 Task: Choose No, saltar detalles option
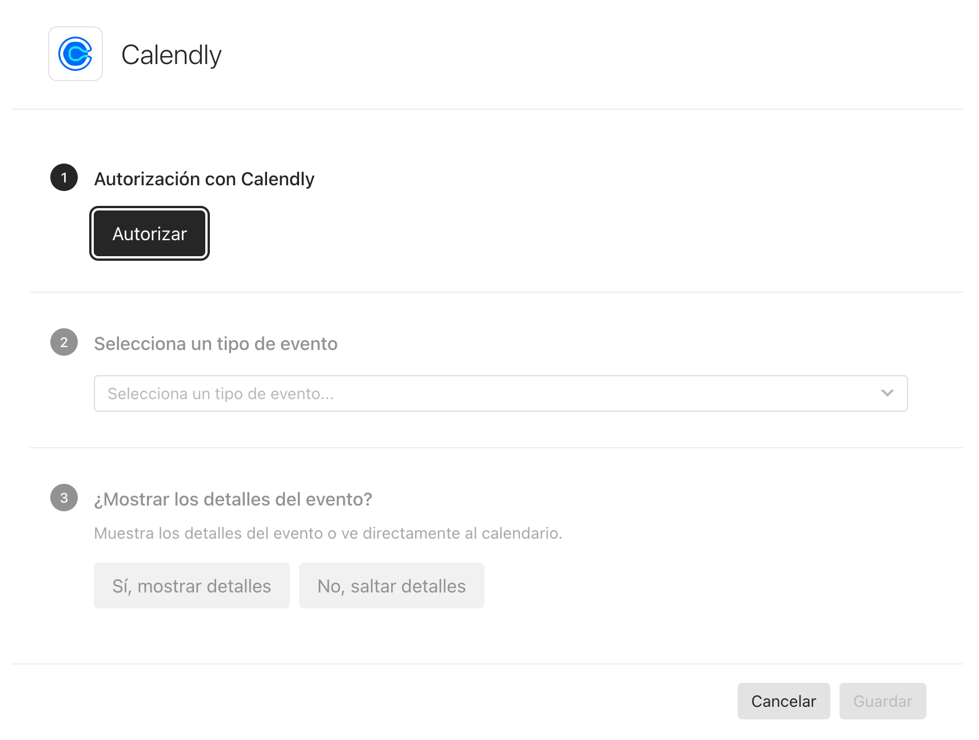[x=391, y=586]
